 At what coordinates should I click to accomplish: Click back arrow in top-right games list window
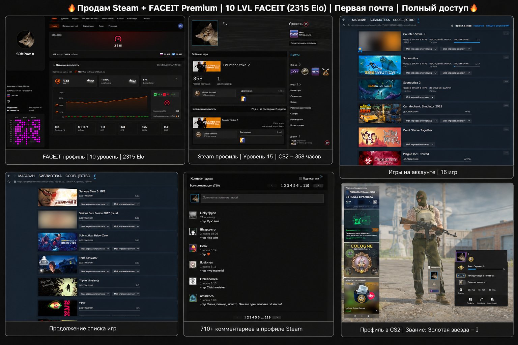pos(344,20)
